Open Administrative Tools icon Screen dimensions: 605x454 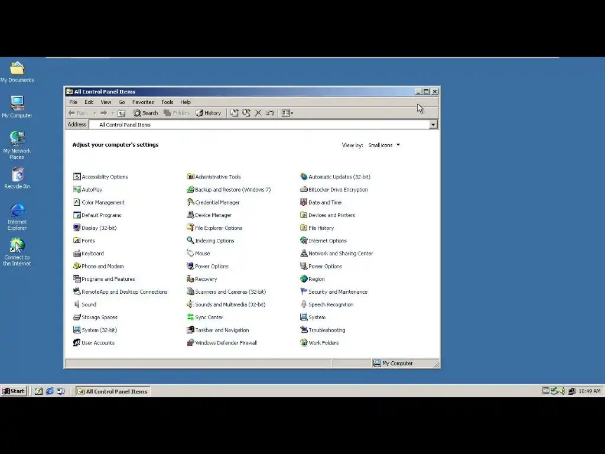pos(190,176)
